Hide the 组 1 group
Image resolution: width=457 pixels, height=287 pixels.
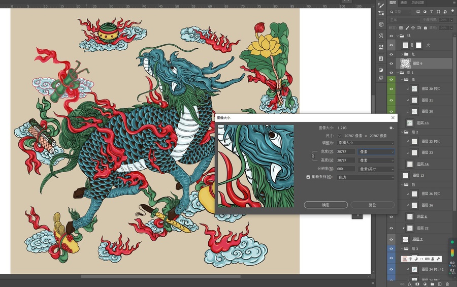[391, 73]
